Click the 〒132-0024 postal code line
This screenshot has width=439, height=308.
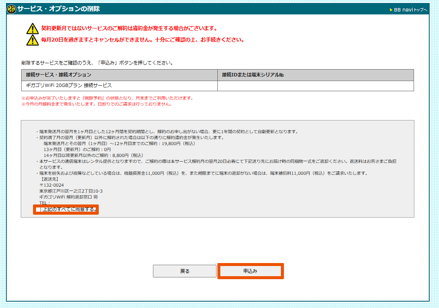52,185
